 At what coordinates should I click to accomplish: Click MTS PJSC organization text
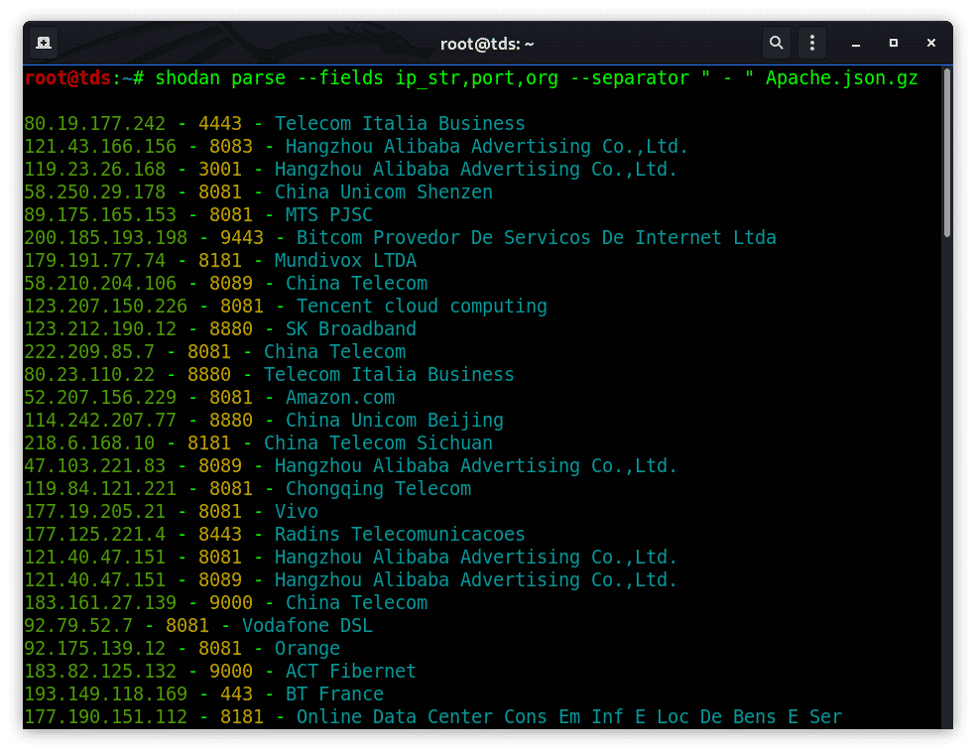[328, 215]
